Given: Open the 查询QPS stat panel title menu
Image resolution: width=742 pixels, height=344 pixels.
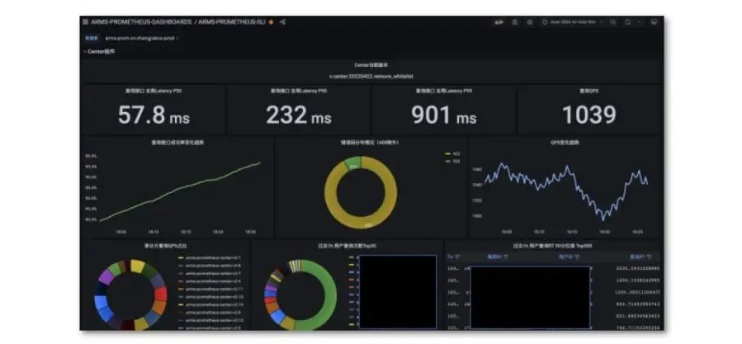Looking at the screenshot, I should click(x=589, y=91).
